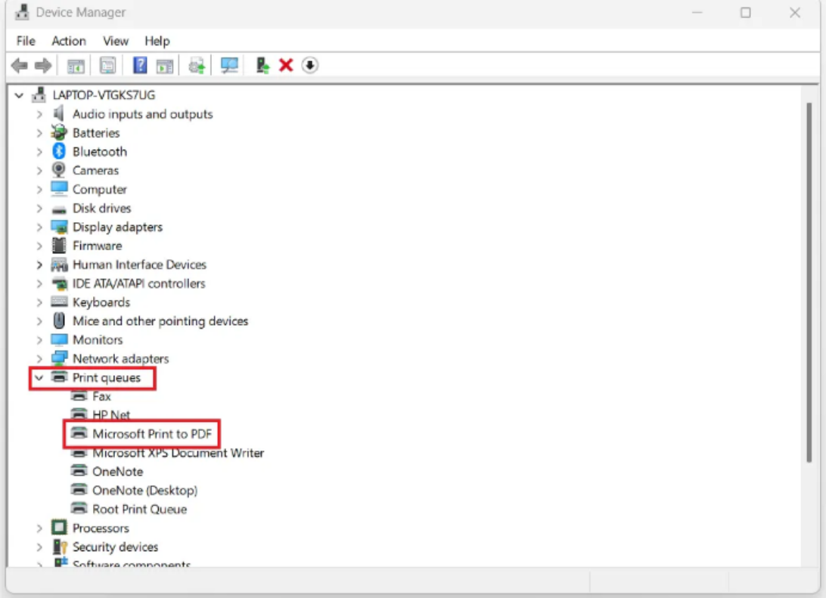Screen dimensions: 826x598
Task: Click the show/hide console tree icon
Action: pos(76,66)
